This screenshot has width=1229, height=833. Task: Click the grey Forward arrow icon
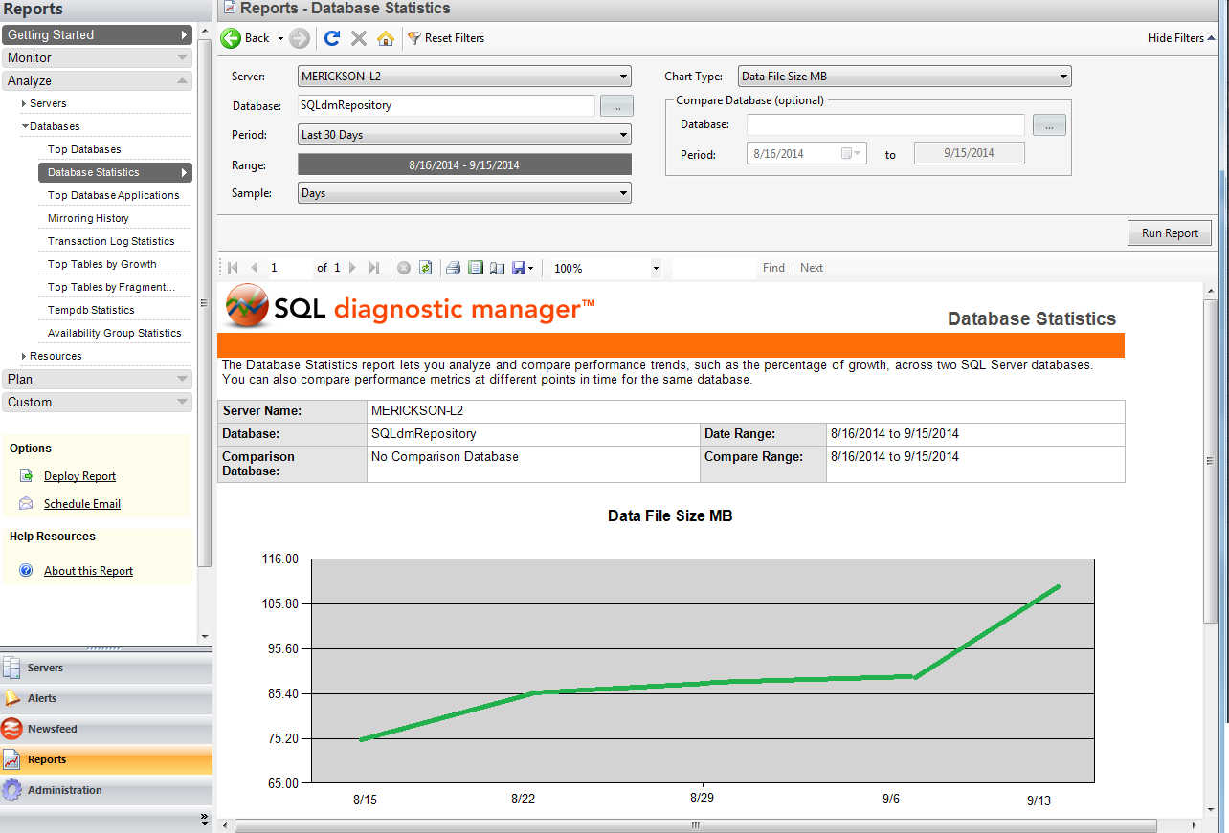coord(299,38)
